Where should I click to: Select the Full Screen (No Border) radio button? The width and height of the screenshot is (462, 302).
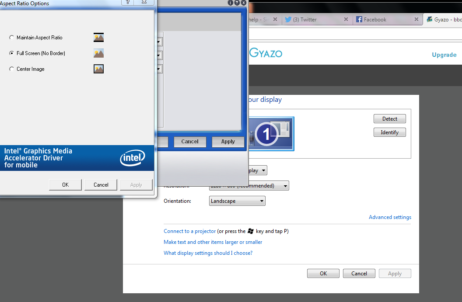click(11, 53)
